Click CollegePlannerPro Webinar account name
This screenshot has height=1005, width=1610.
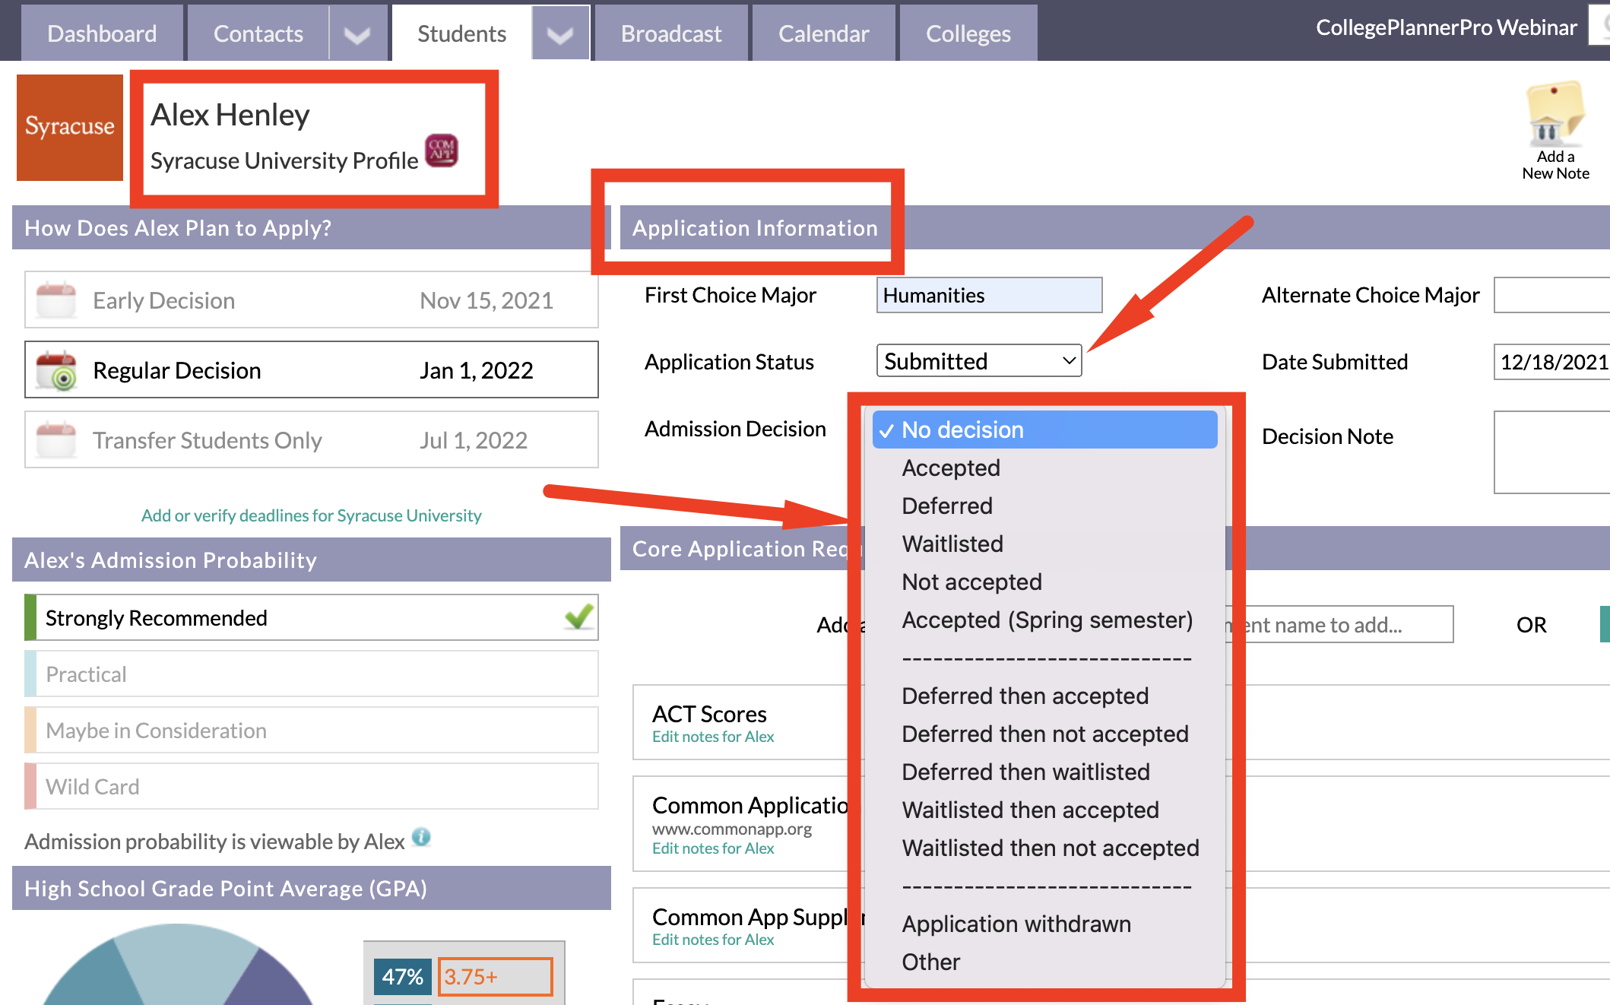tap(1446, 27)
